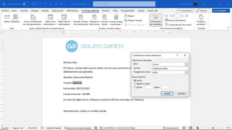Go to last record arrow
The height and width of the screenshot is (130, 232).
[187, 16]
